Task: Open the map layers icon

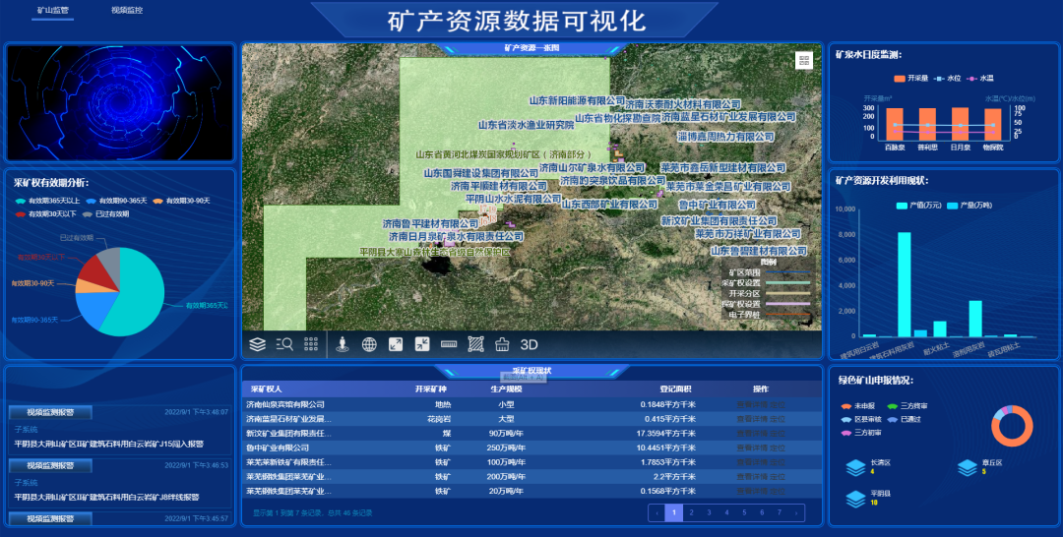Action: (257, 344)
